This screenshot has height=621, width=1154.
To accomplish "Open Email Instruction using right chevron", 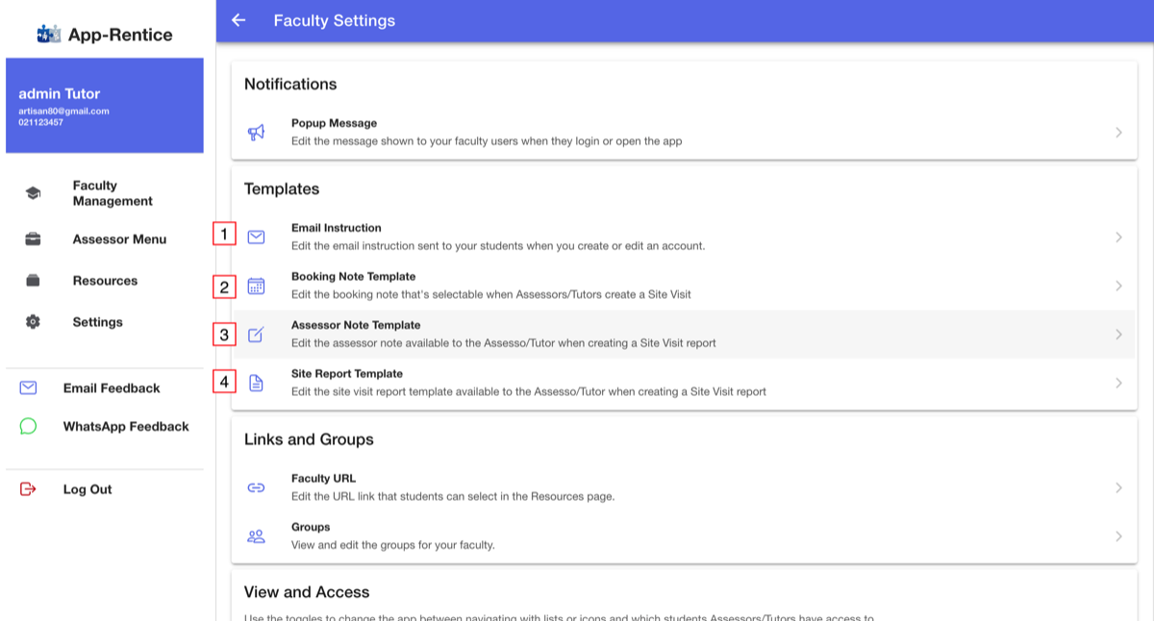I will (1118, 237).
